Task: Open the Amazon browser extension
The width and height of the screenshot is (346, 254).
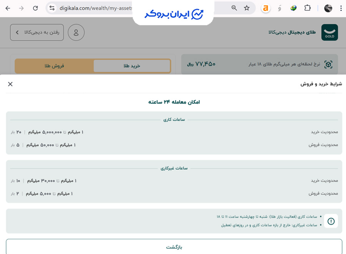Action: [266, 8]
